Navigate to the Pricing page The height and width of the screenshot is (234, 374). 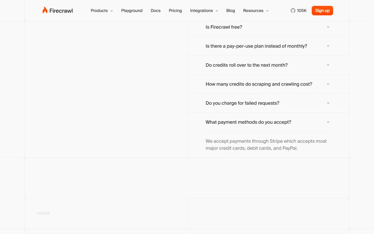tap(175, 11)
